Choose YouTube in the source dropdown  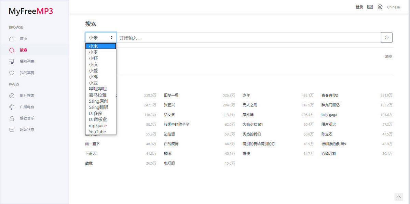pos(97,132)
